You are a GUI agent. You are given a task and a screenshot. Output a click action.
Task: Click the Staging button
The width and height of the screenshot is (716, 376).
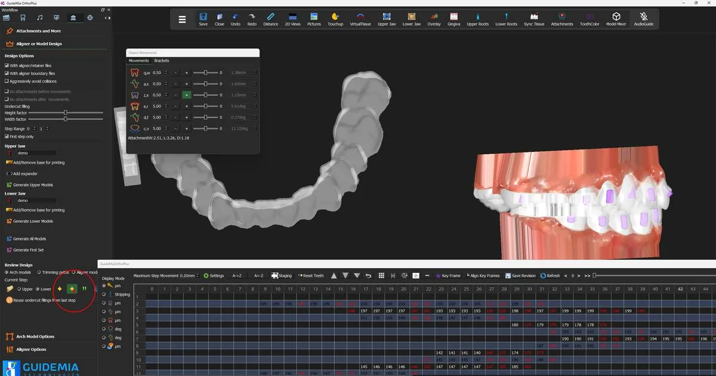click(x=282, y=276)
